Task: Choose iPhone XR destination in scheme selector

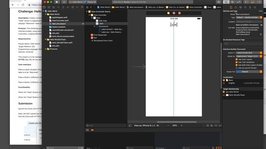Action: tap(90, 2)
